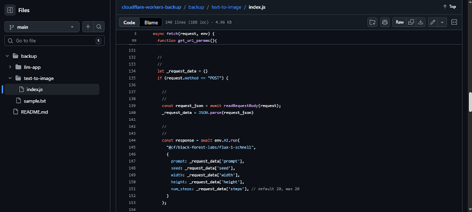Open symbols panel icon
The image size is (472, 212).
[x=454, y=22]
